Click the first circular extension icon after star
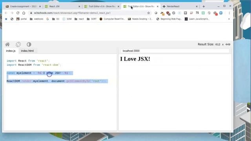The image size is (251, 141). coord(156,13)
